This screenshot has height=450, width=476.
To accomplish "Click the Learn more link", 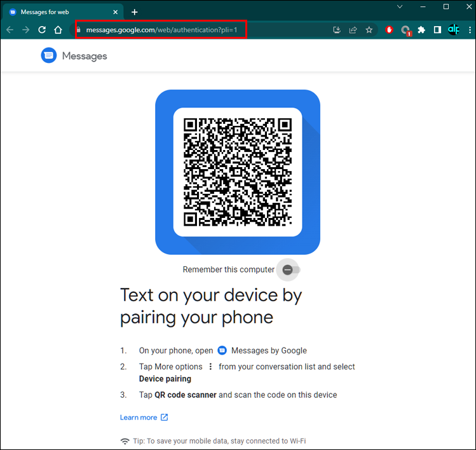I will [139, 418].
